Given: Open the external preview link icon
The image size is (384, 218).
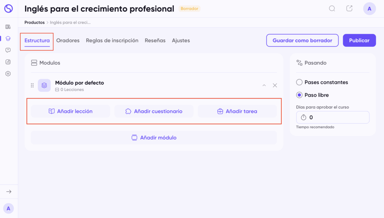Looking at the screenshot, I should pos(349,9).
